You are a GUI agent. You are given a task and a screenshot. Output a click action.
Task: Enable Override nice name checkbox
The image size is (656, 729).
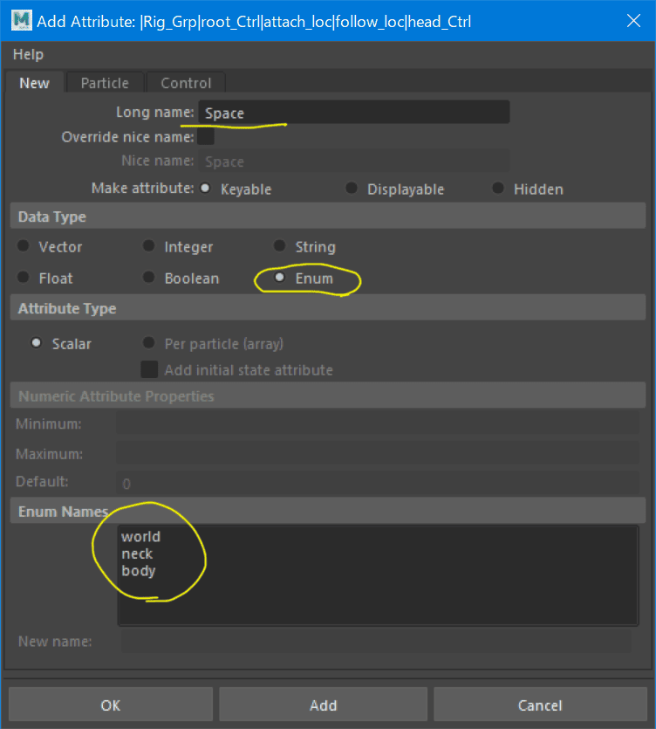(206, 137)
